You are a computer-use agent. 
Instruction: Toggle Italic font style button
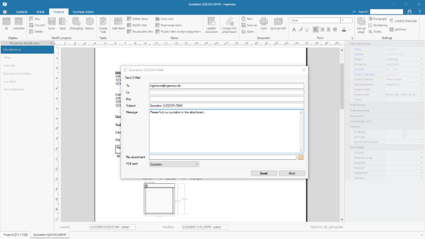300,29
